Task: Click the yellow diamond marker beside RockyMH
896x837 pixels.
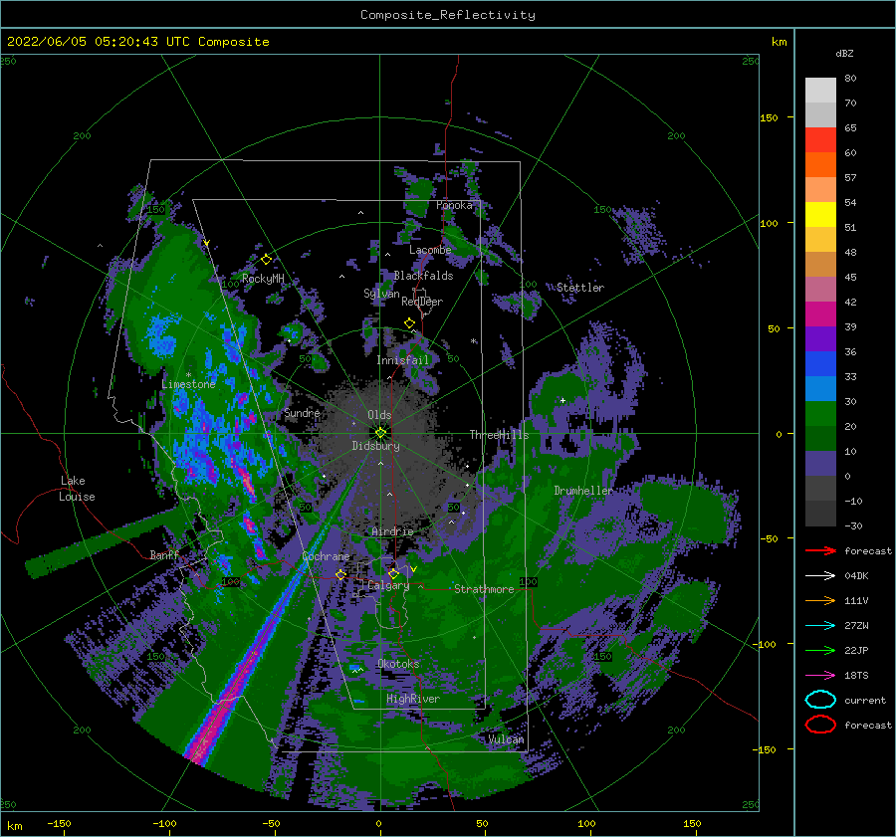Action: [x=266, y=260]
